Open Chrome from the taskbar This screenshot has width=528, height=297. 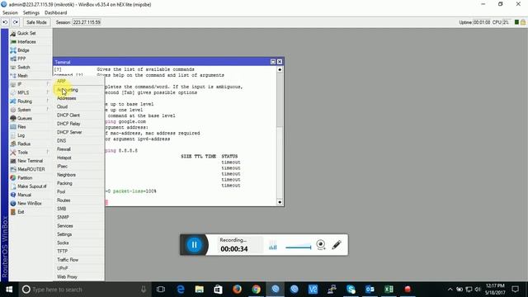click(x=257, y=290)
